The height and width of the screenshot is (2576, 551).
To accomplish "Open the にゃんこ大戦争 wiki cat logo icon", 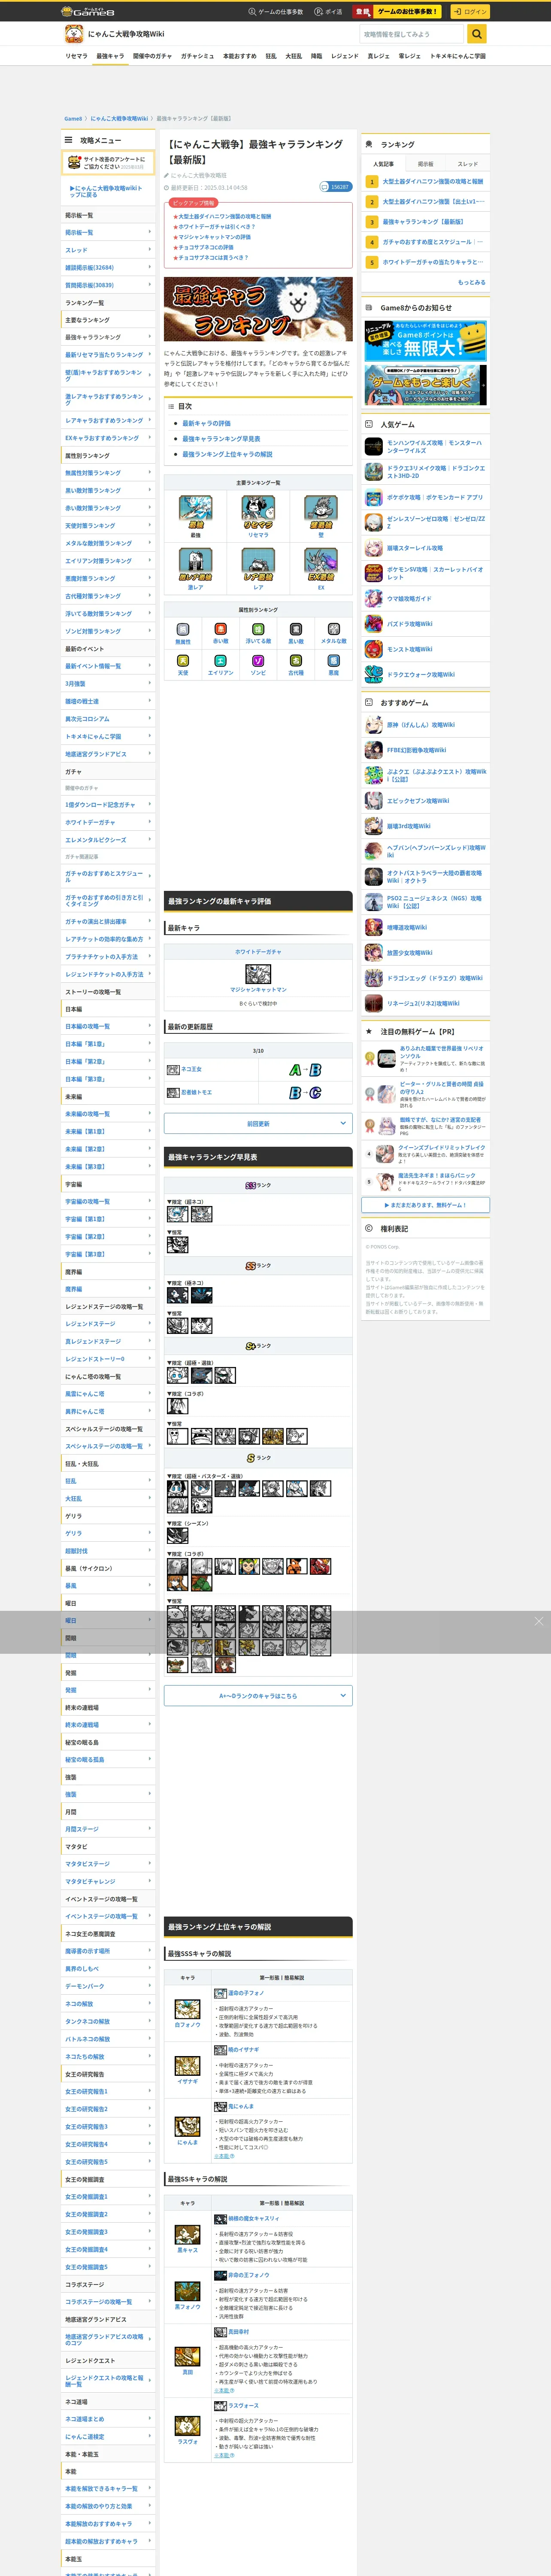I will point(74,34).
